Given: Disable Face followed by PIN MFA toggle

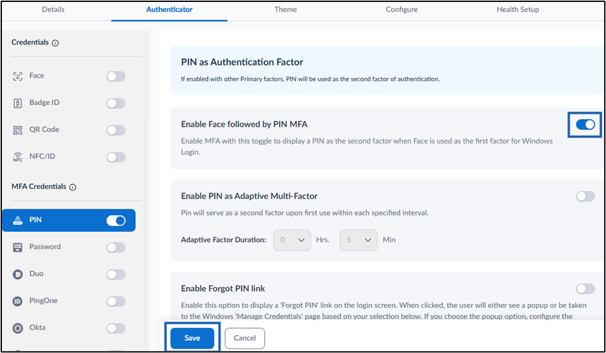Looking at the screenshot, I should click(x=585, y=124).
